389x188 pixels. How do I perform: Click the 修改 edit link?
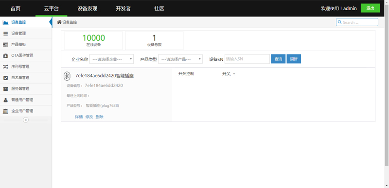click(89, 117)
